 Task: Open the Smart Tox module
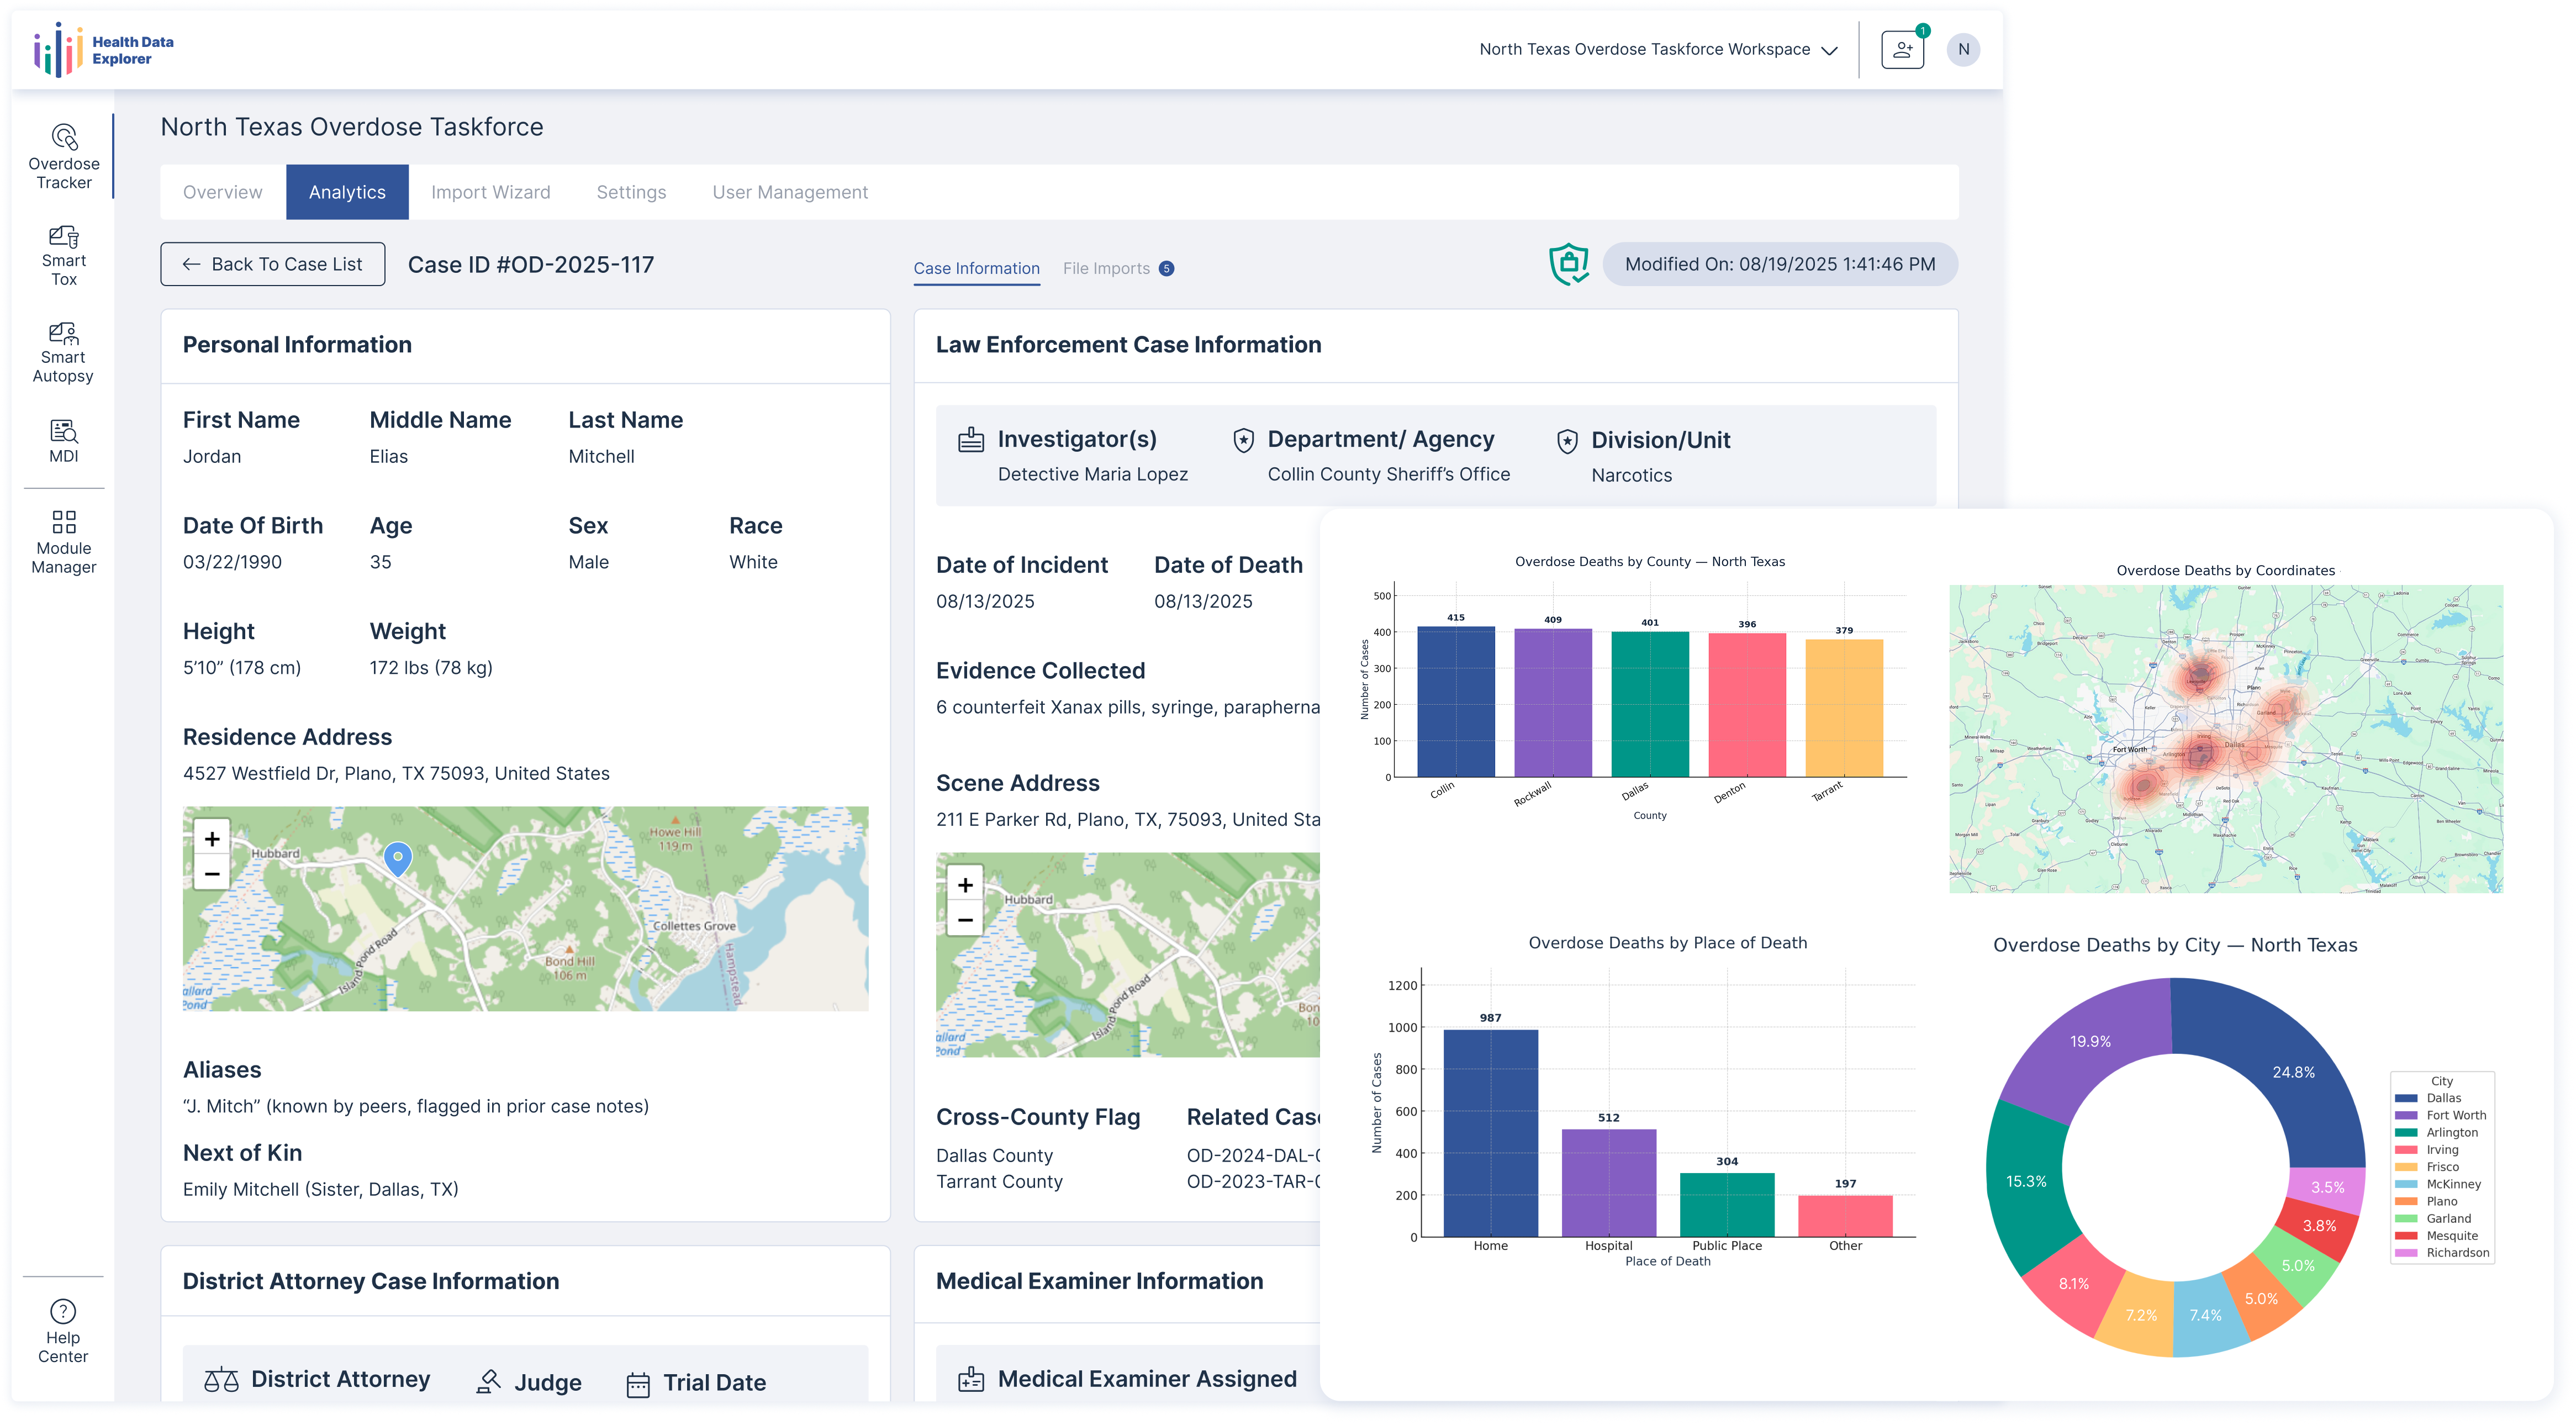[x=64, y=255]
